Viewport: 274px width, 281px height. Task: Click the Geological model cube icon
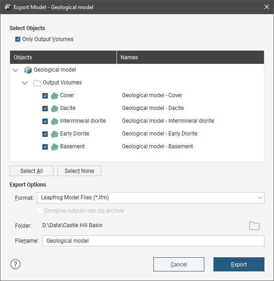coord(28,70)
